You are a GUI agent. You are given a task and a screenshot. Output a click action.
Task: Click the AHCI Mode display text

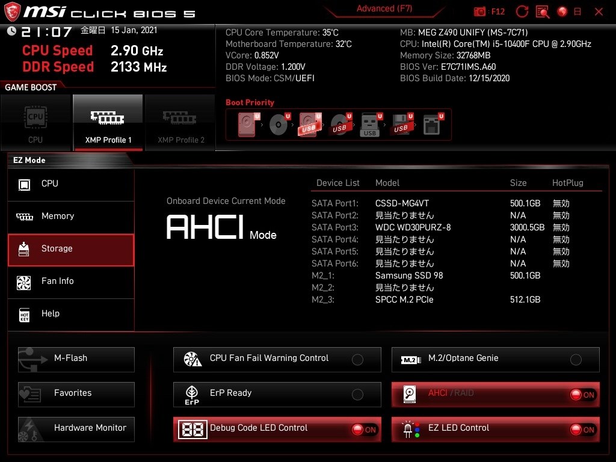coord(221,227)
